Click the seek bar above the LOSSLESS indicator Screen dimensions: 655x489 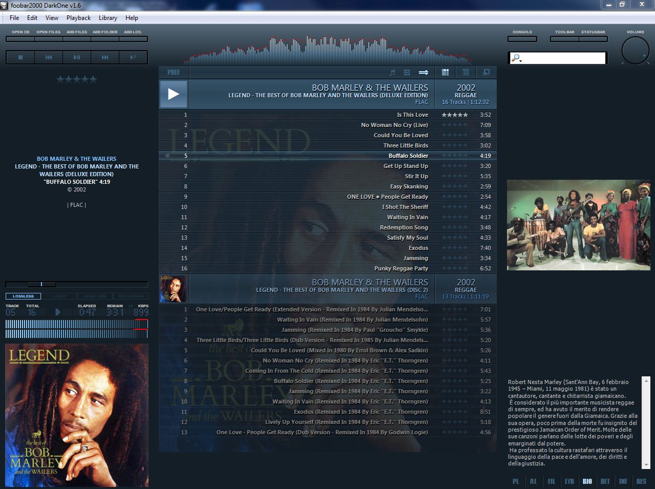(77, 284)
